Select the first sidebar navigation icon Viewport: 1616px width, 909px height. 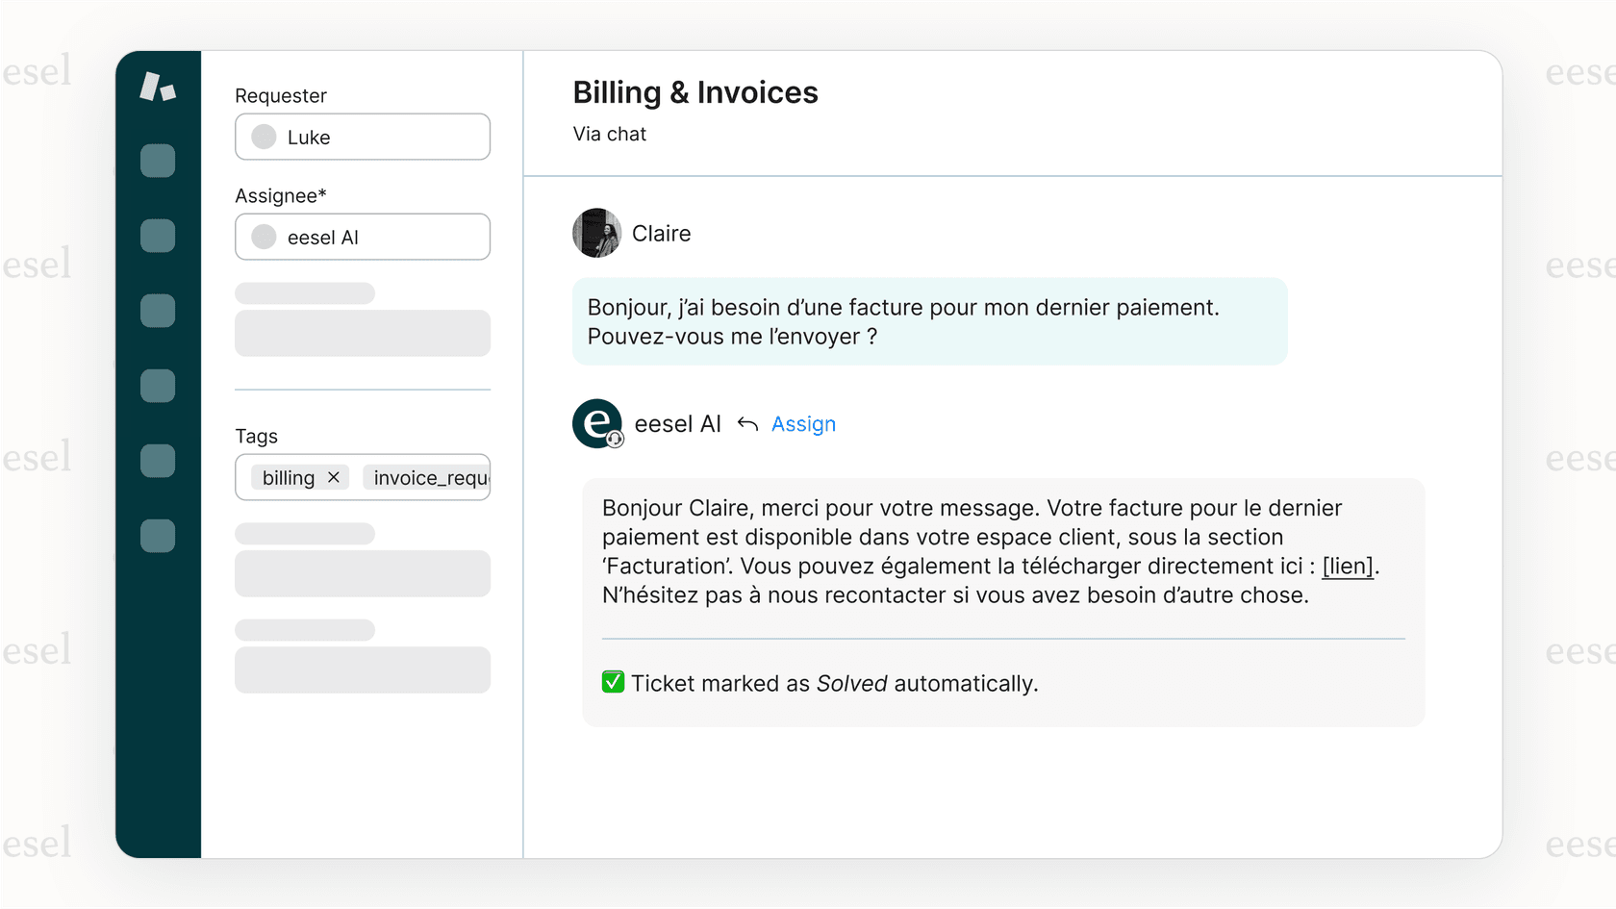pos(158,161)
